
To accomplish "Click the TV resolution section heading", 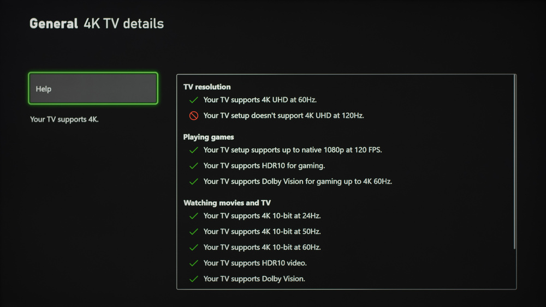I will 207,87.
